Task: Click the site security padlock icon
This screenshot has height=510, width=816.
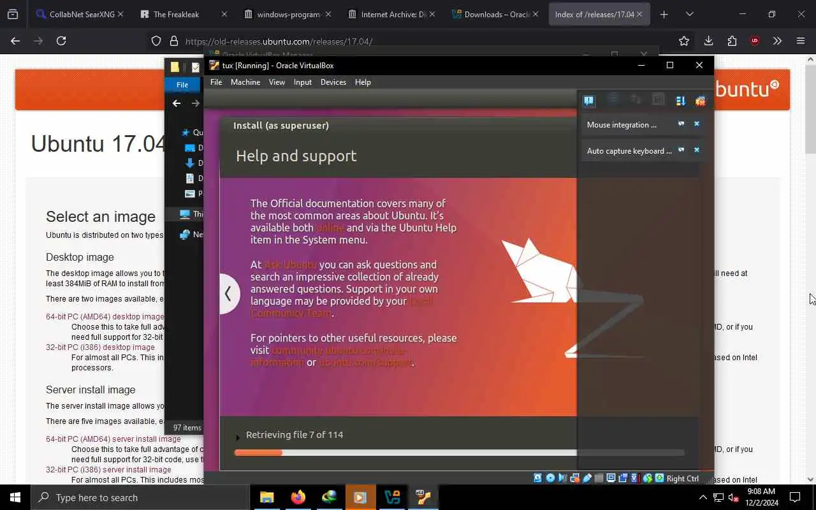Action: click(x=173, y=41)
